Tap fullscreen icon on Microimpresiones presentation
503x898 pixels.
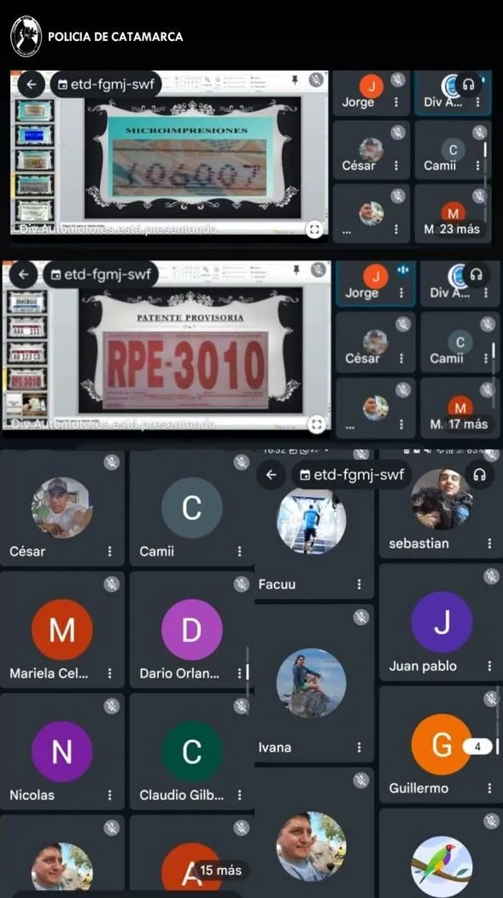313,230
